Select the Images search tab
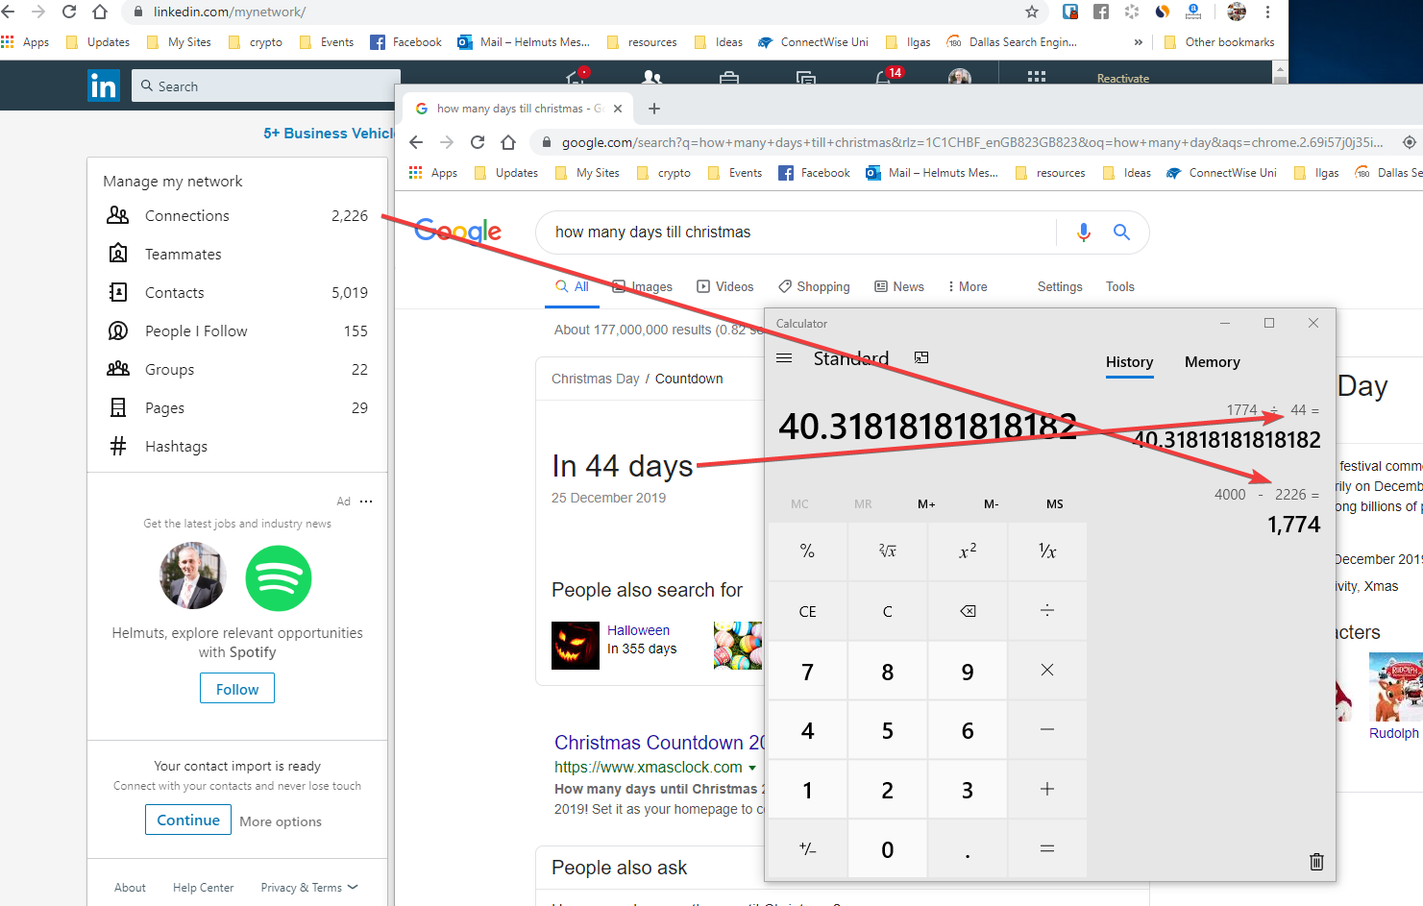Viewport: 1423px width, 906px height. [x=643, y=287]
